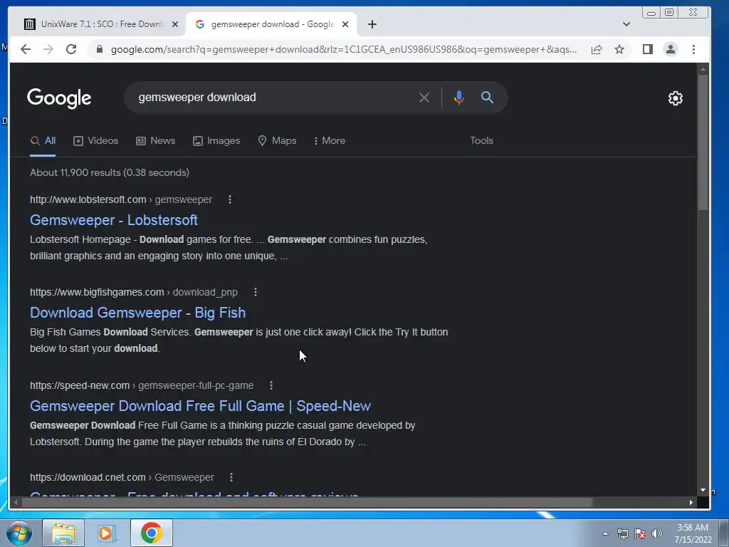Click the horizontal scroll left arrow
The height and width of the screenshot is (547, 729).
tap(16, 502)
